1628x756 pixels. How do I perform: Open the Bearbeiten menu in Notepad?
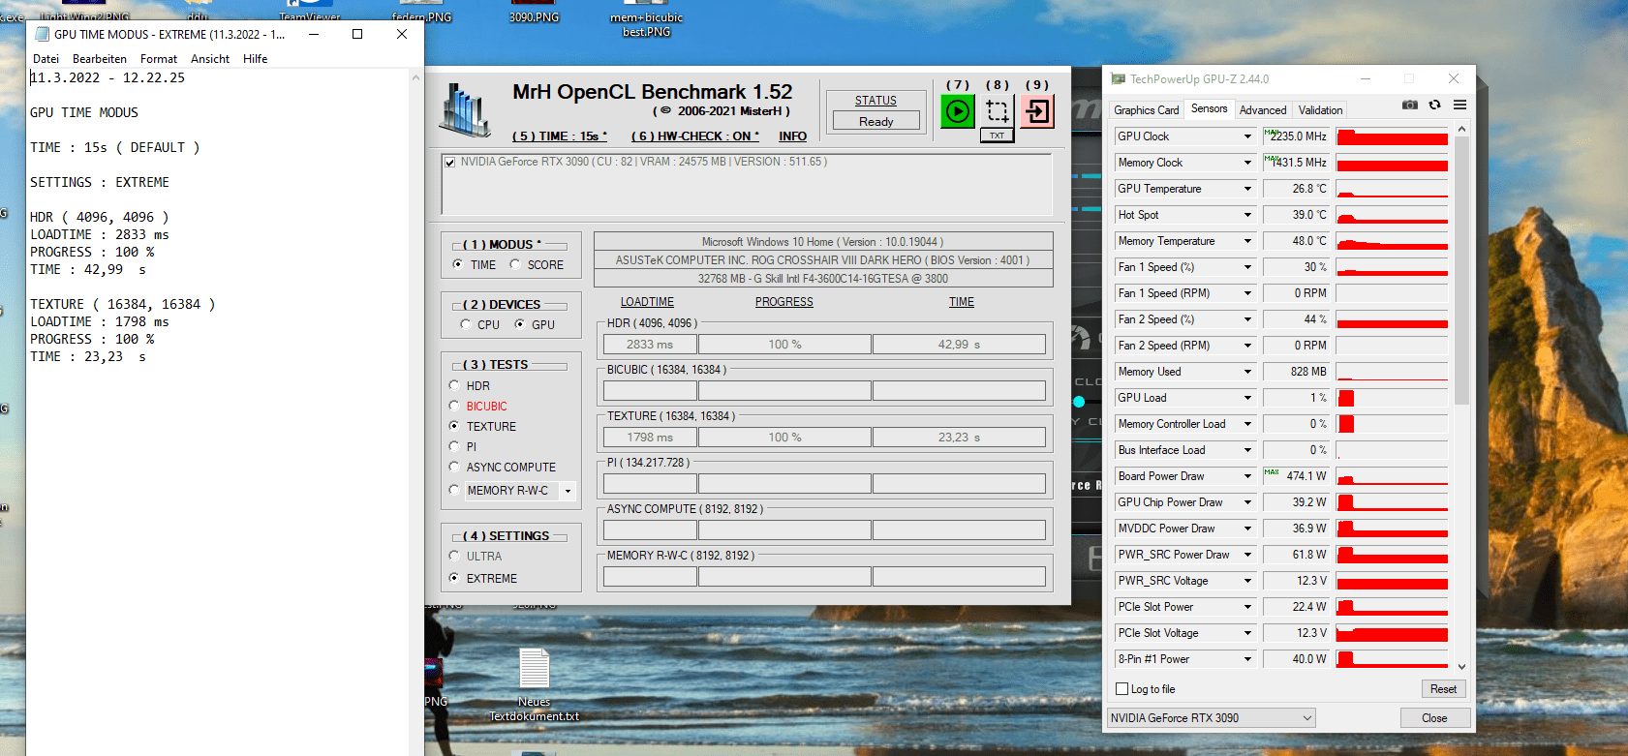[x=100, y=59]
